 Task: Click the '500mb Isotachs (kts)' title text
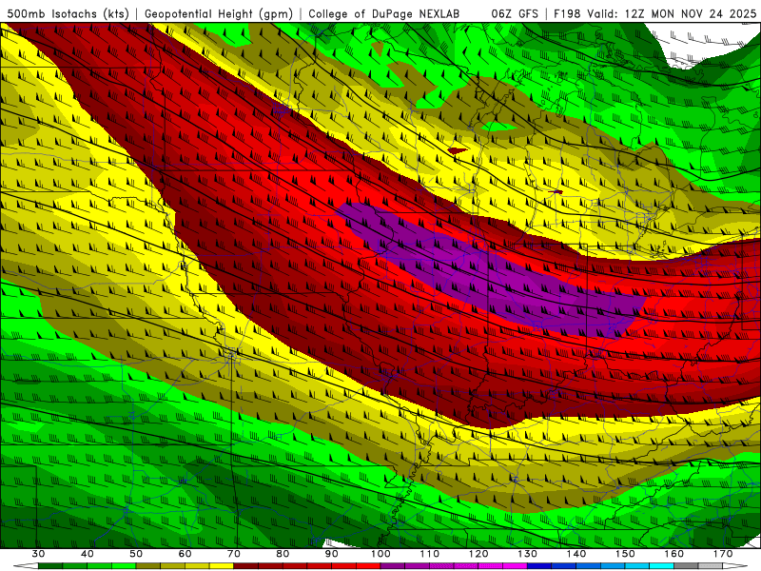(x=68, y=14)
